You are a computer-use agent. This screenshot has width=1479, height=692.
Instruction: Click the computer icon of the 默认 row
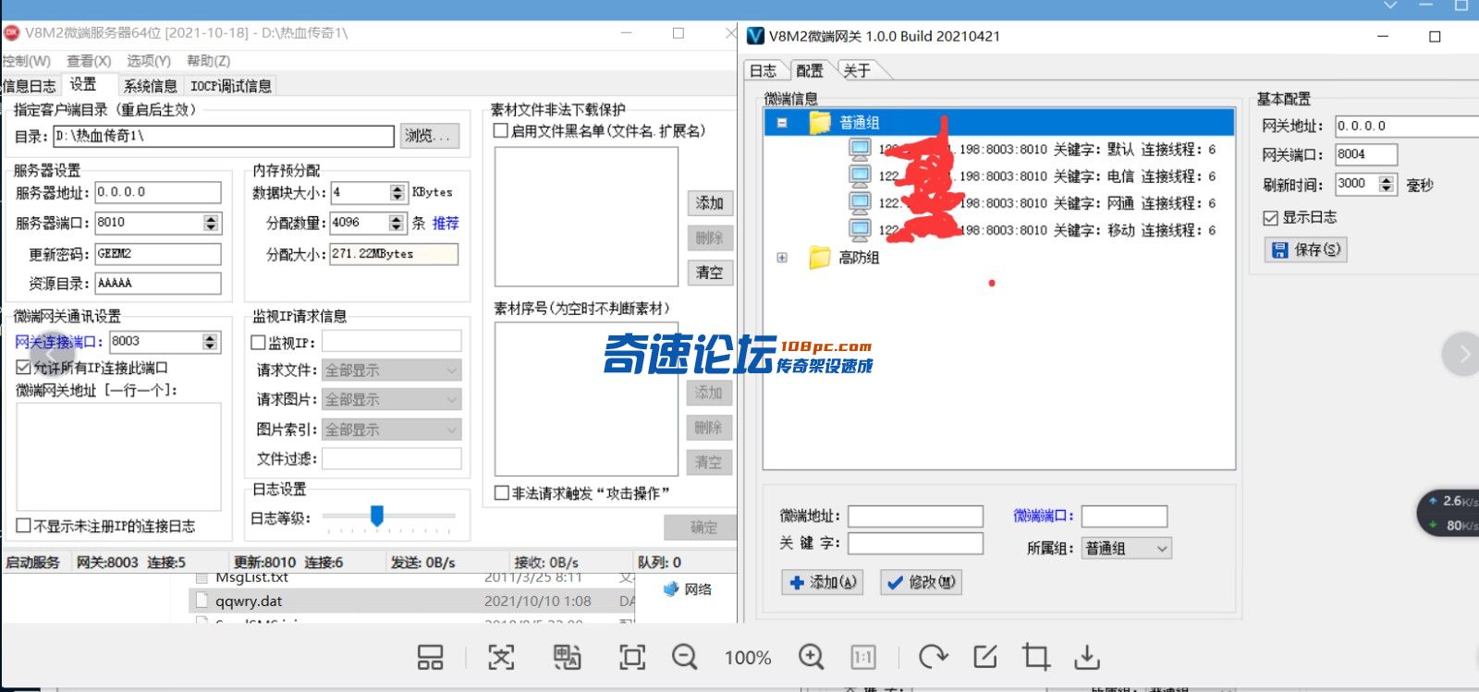tap(860, 150)
